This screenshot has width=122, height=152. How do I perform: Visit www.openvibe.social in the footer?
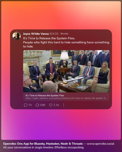(x=100, y=144)
